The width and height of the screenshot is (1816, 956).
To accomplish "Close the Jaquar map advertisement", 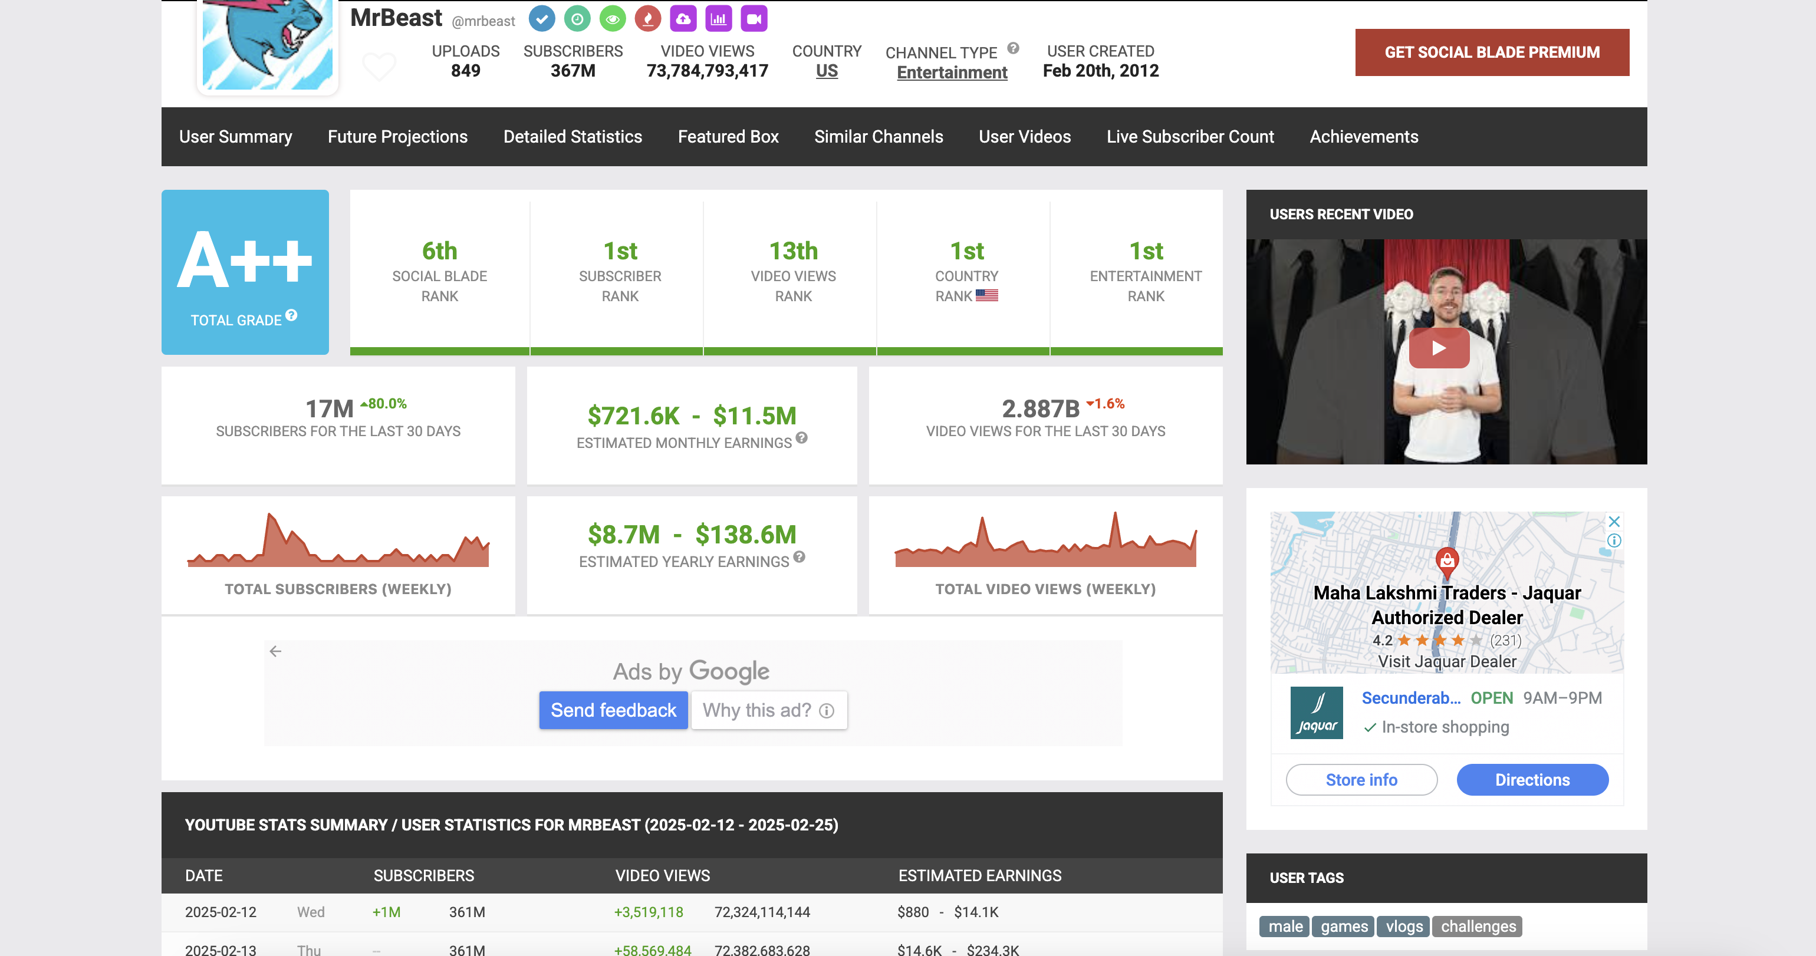I will [1614, 522].
